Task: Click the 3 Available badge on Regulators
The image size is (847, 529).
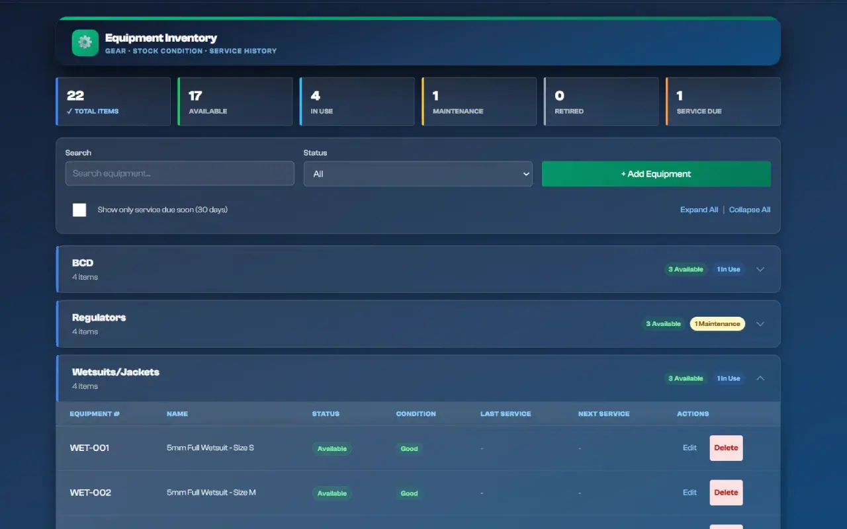Action: tap(663, 324)
